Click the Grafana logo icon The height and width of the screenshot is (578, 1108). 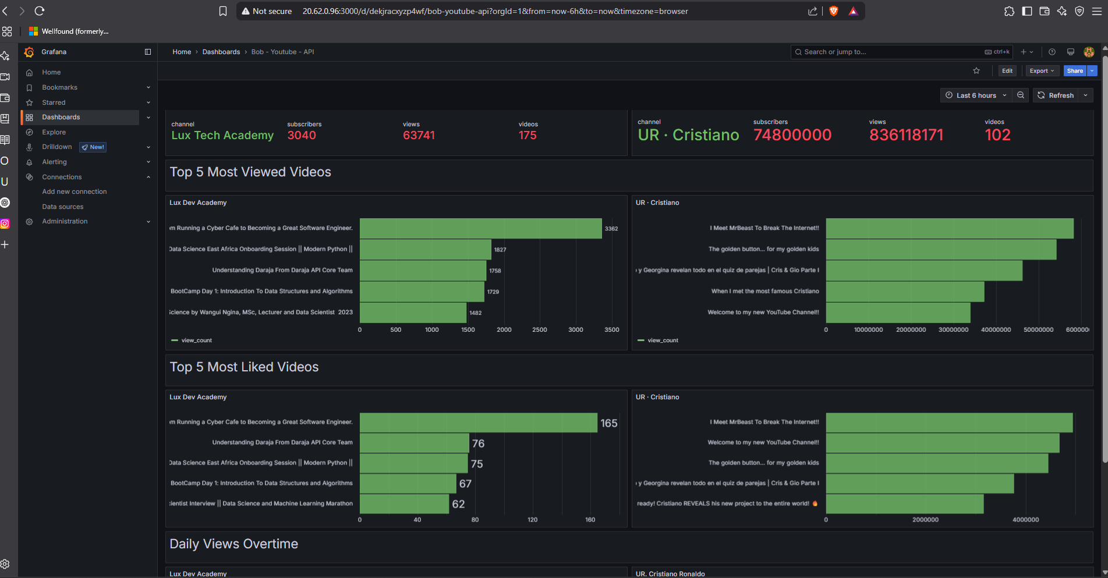coord(29,52)
